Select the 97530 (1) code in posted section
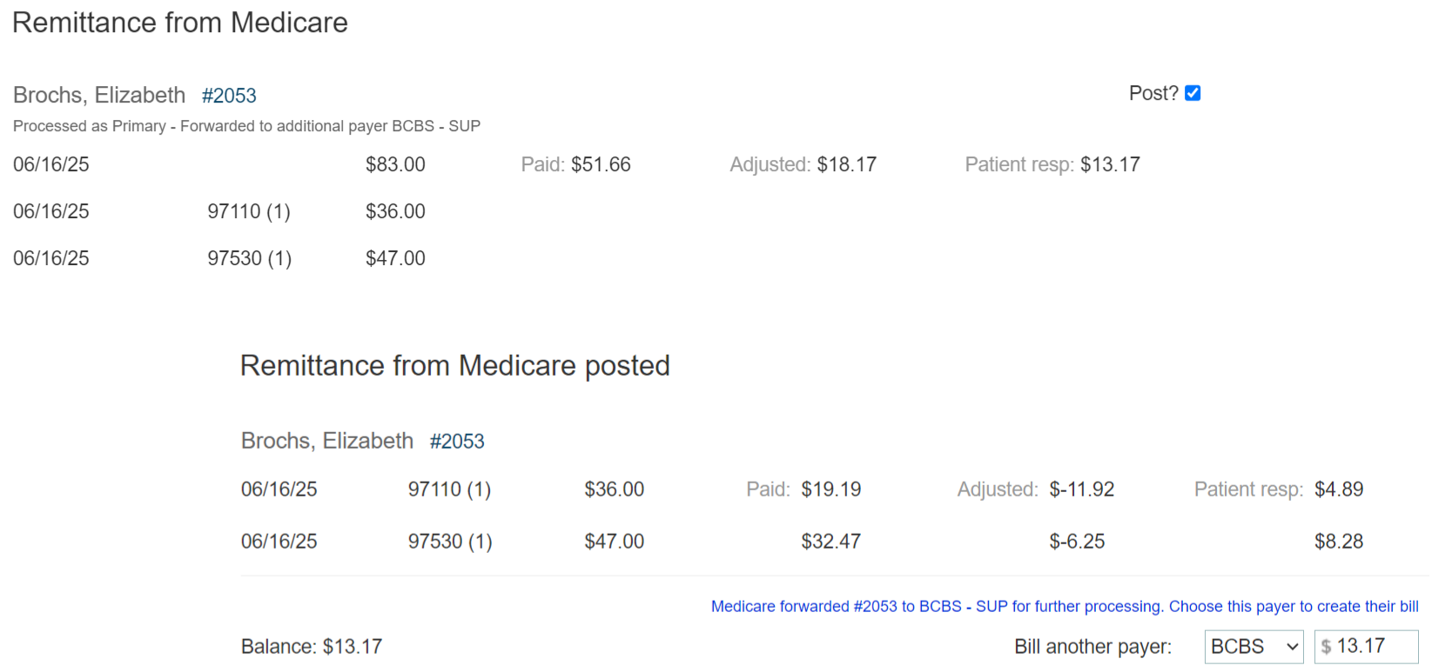Image resolution: width=1432 pixels, height=672 pixels. [450, 542]
